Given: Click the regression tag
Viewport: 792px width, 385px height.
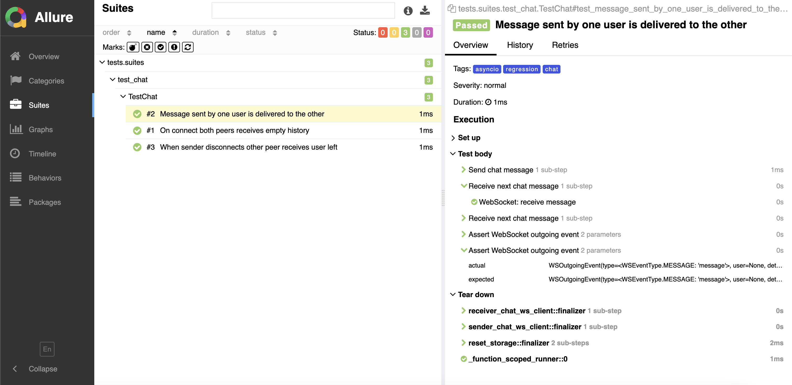Looking at the screenshot, I should (522, 69).
